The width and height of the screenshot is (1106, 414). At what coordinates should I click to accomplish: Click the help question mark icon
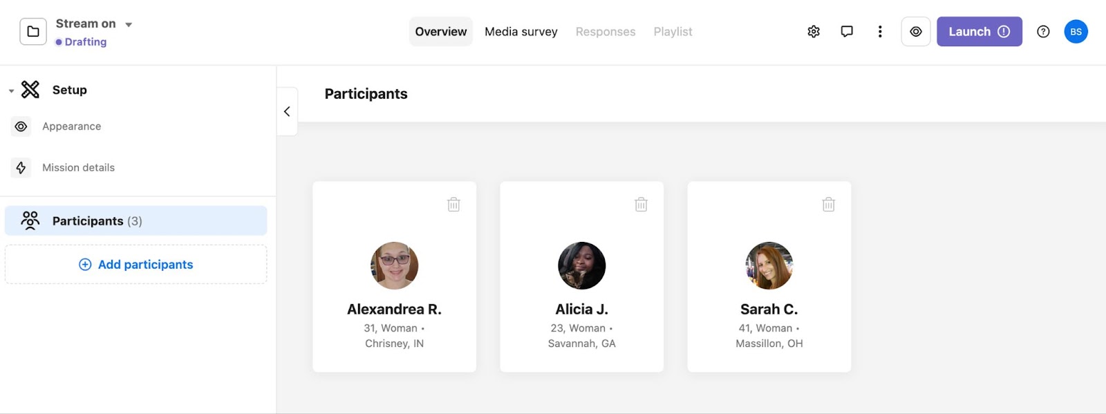click(x=1043, y=32)
